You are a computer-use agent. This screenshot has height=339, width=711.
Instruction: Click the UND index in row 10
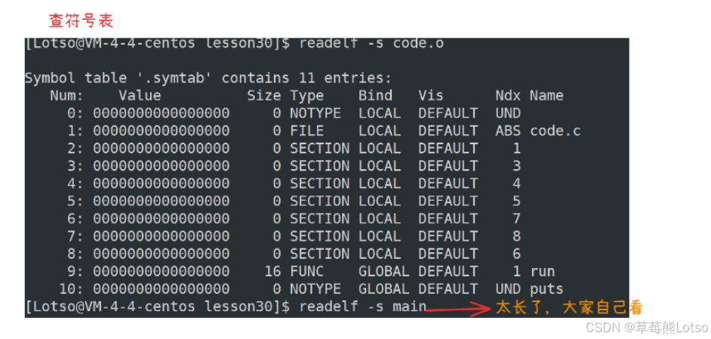point(508,289)
